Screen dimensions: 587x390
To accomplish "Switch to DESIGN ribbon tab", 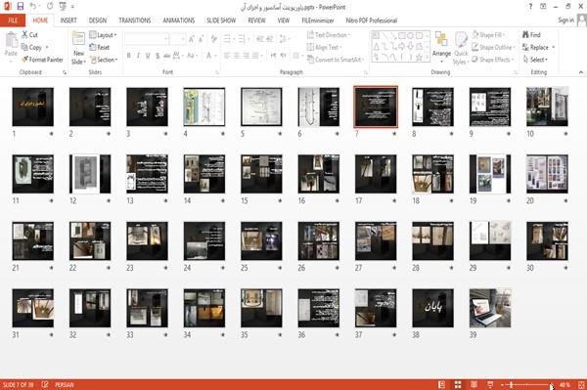I will click(x=97, y=21).
